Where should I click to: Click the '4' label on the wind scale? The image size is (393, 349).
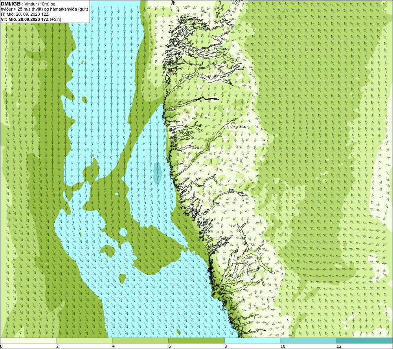click(114, 346)
